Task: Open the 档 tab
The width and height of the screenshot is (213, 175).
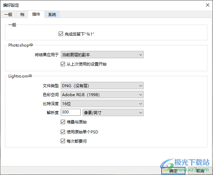Action: click(22, 14)
